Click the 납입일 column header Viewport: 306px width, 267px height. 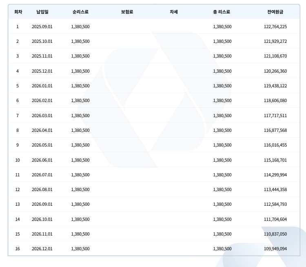coord(42,12)
